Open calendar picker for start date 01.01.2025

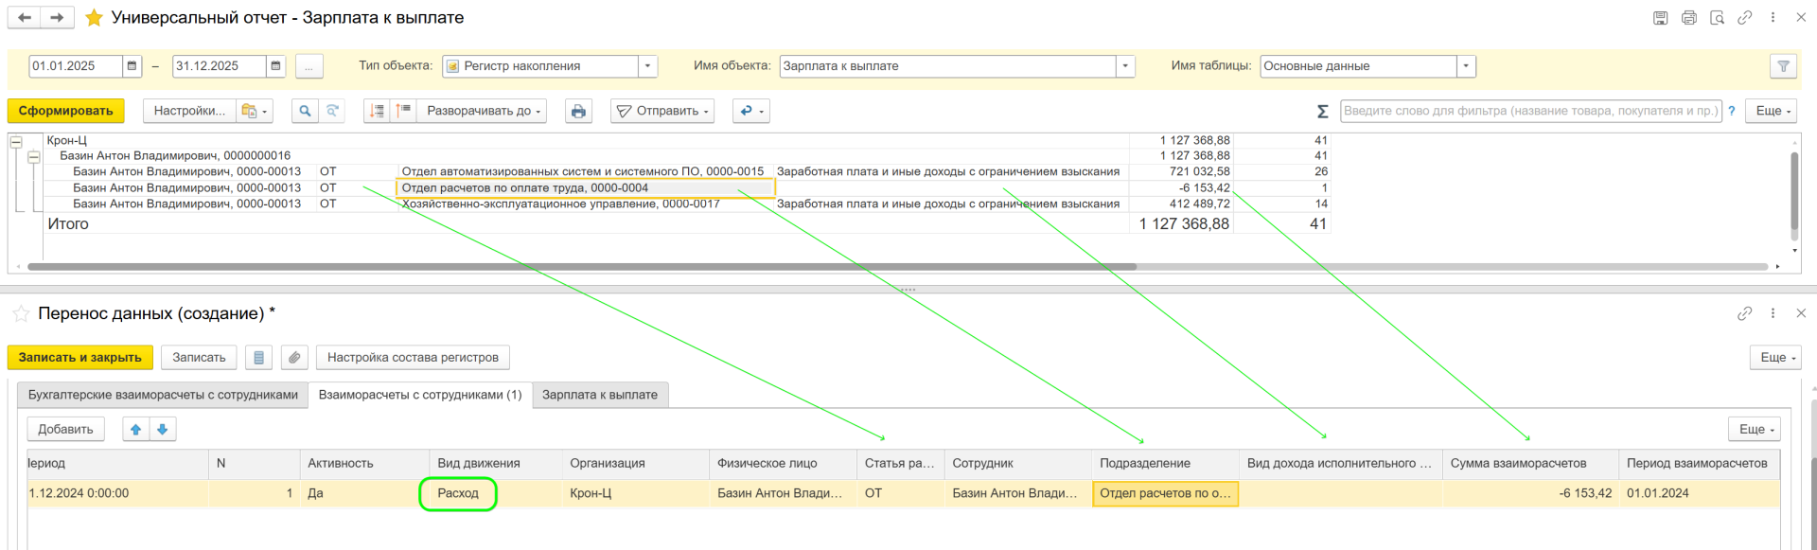[132, 66]
